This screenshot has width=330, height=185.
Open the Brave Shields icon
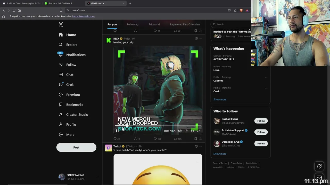coord(241,10)
